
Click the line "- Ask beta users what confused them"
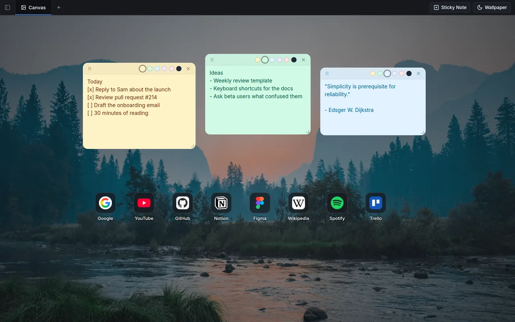[256, 96]
